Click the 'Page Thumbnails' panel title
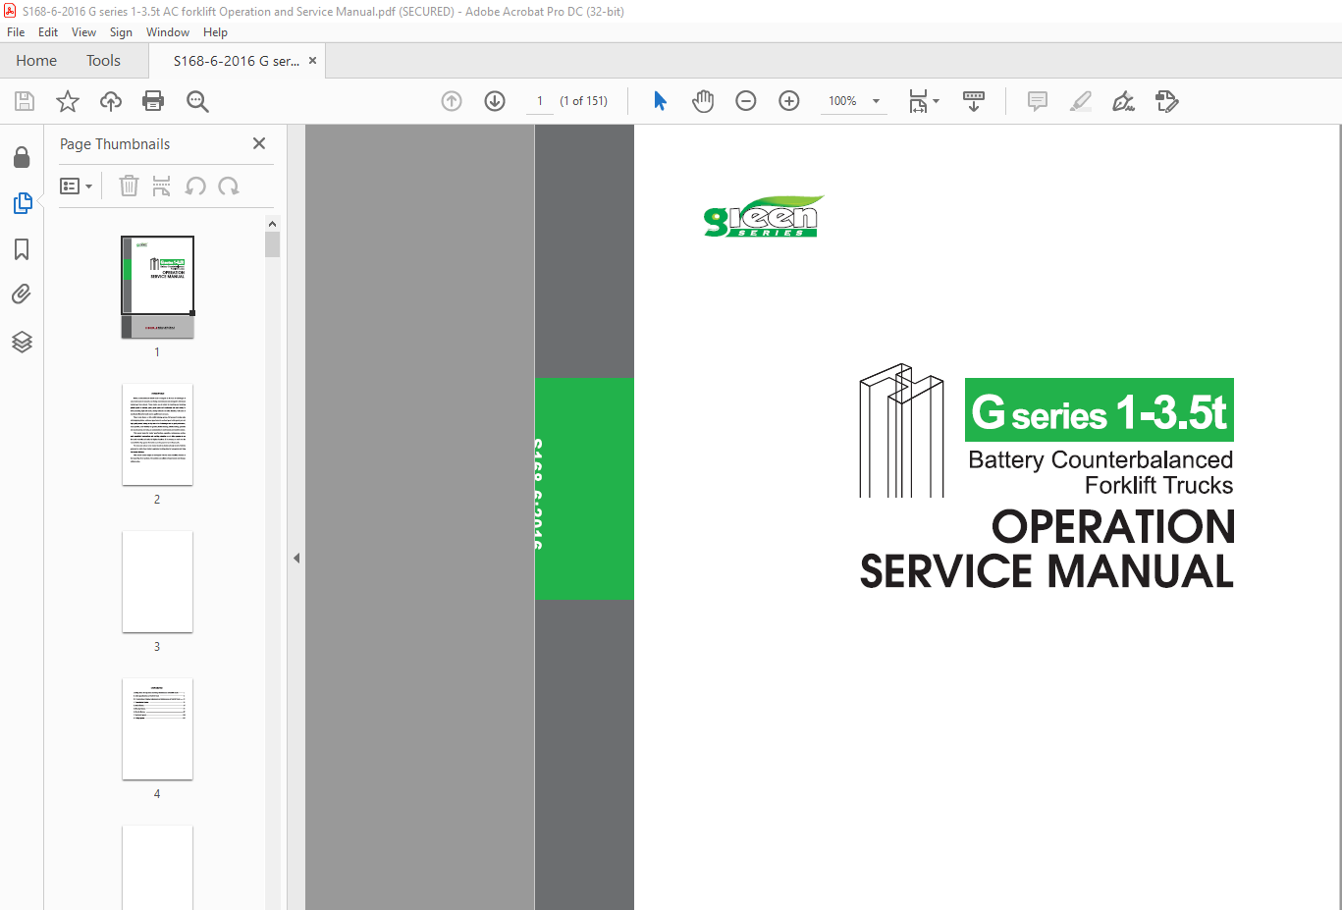Screen dimensions: 1342x910 pos(115,144)
